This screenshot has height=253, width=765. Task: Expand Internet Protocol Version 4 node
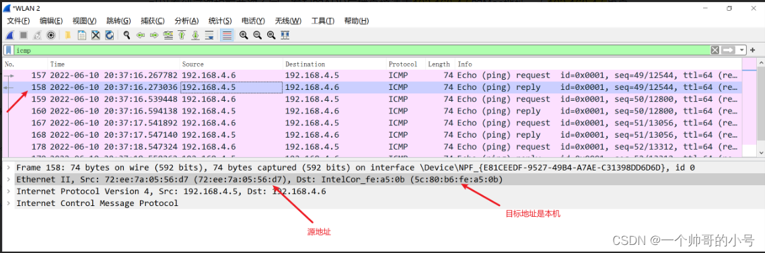click(7, 191)
